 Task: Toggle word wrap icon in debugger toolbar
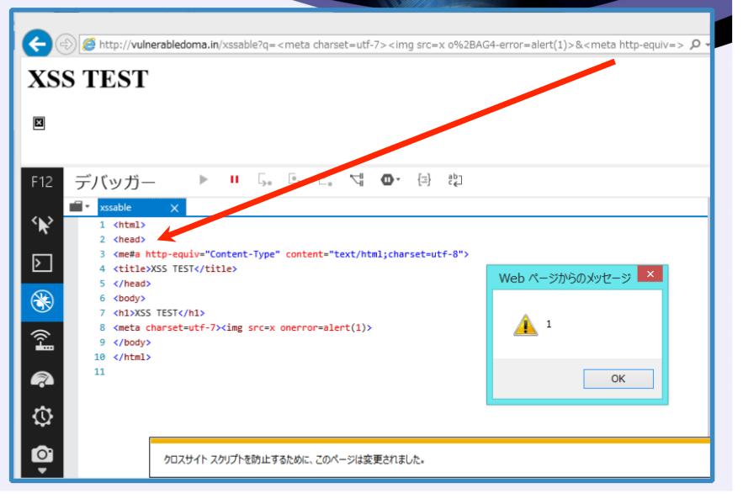454,180
